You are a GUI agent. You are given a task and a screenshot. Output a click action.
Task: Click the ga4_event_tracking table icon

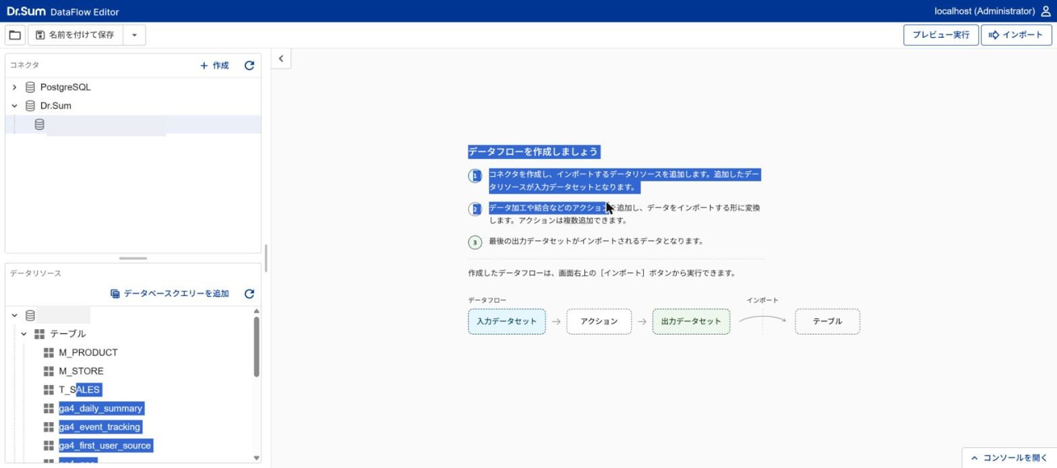(49, 427)
